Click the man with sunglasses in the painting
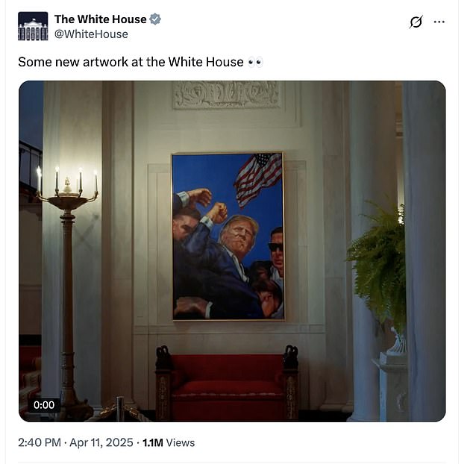 pyautogui.click(x=275, y=251)
